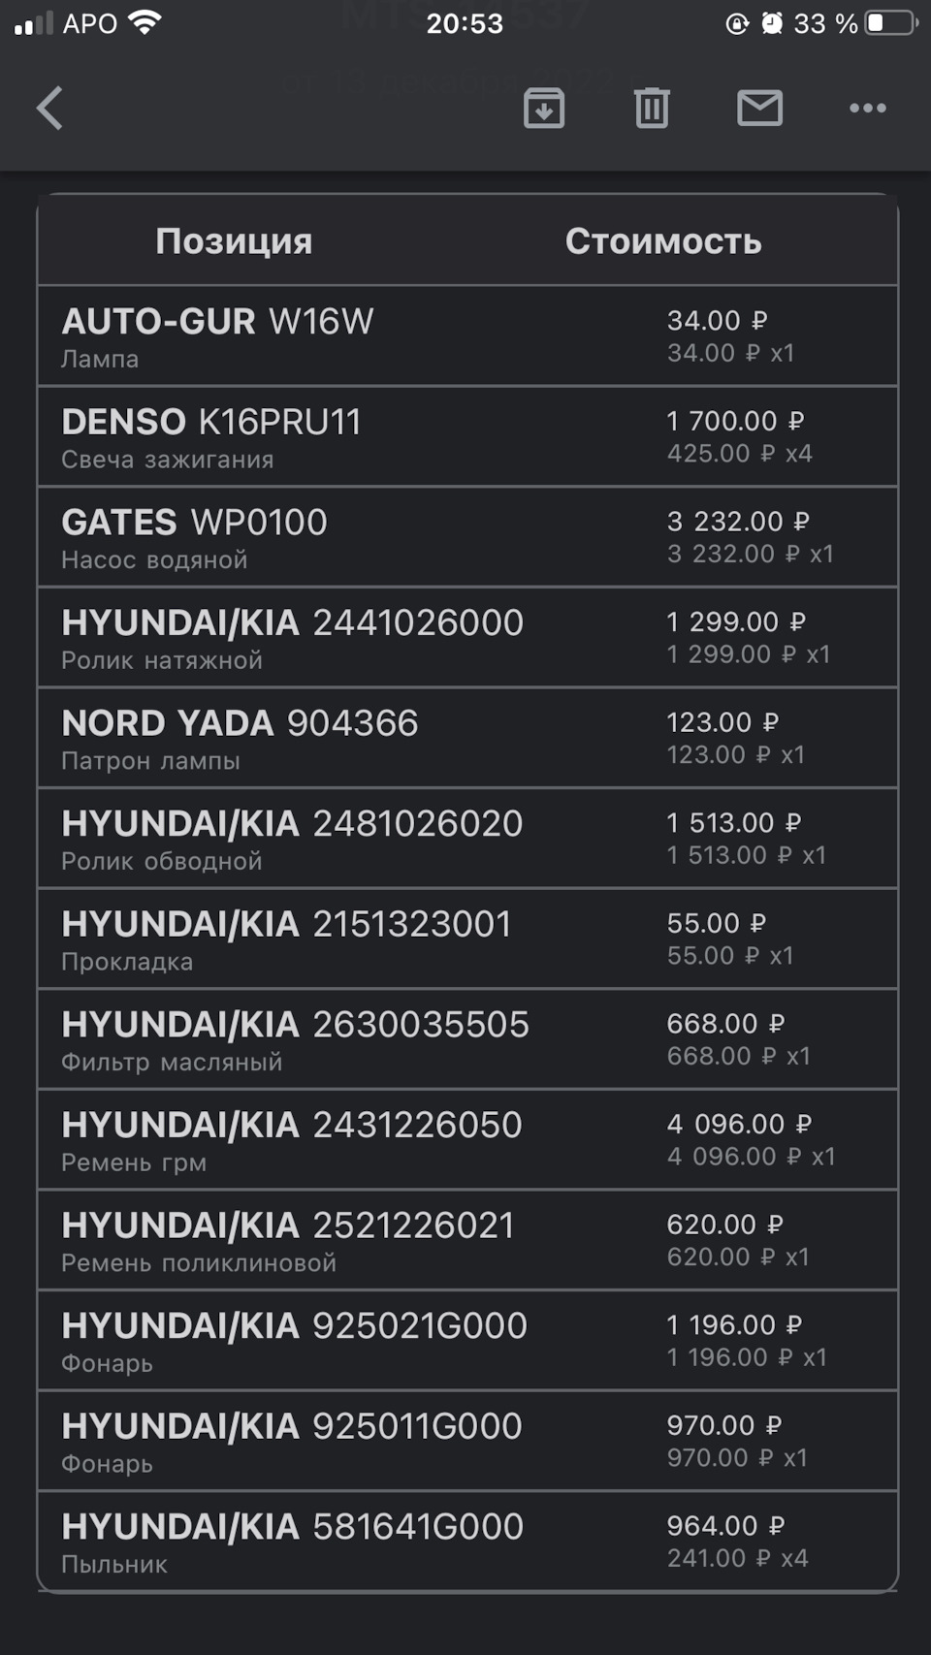The height and width of the screenshot is (1655, 931).
Task: Tap the Wi-Fi status icon
Action: point(145,22)
